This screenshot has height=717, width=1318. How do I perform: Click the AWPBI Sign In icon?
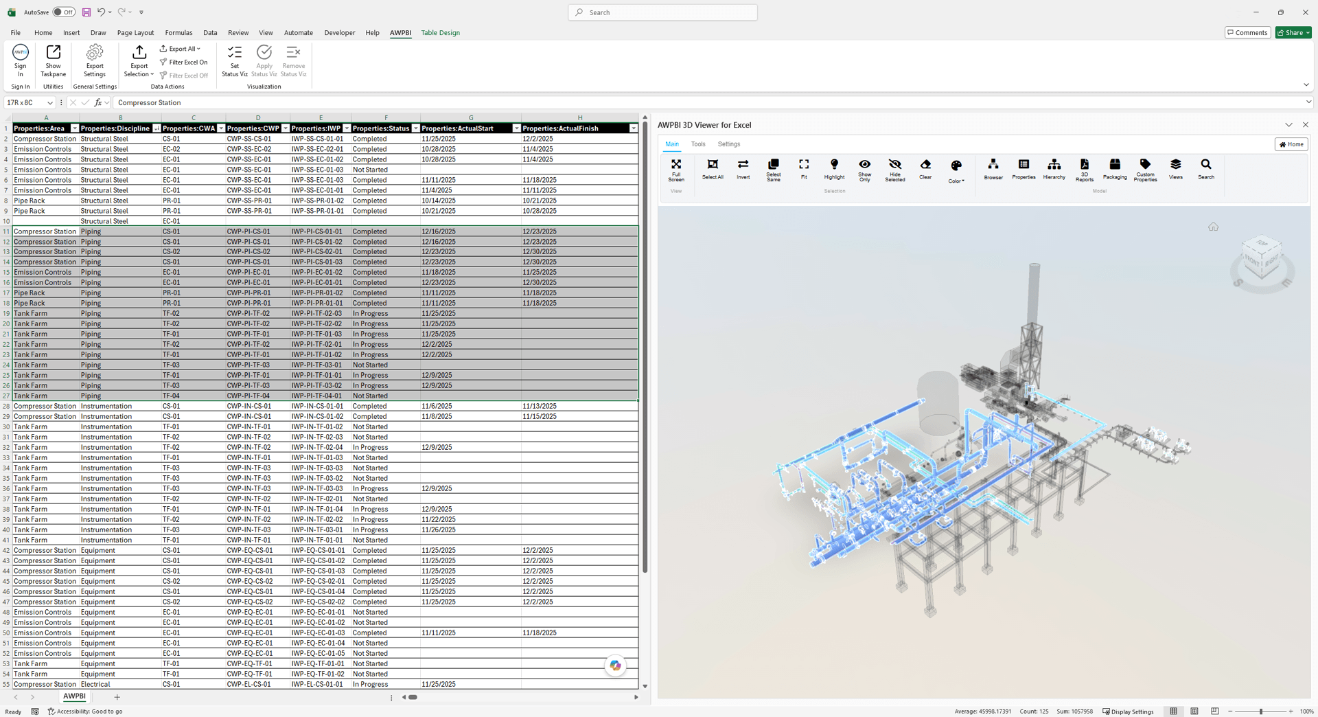click(x=21, y=61)
